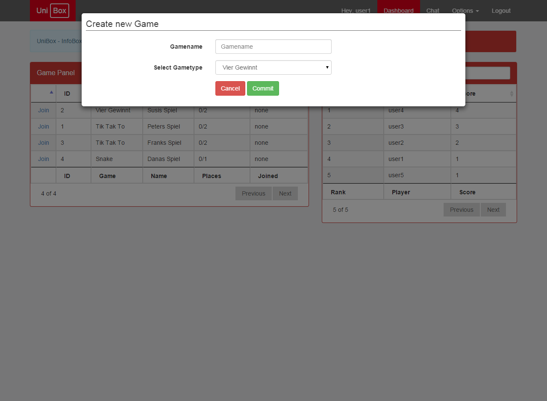Click the 'Tik Tak To' cell in Peters Spiel row
The height and width of the screenshot is (401, 547).
point(117,126)
